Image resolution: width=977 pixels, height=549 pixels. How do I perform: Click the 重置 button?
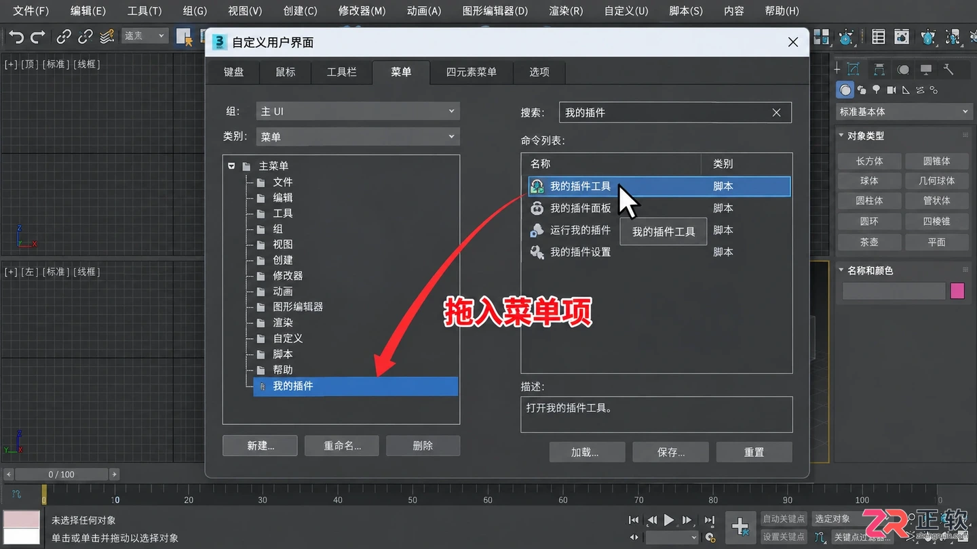tap(754, 452)
